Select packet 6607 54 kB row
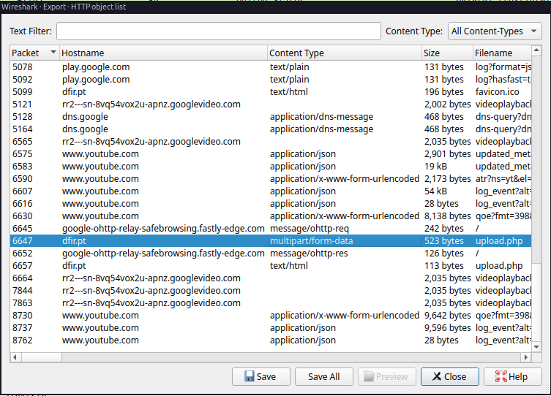This screenshot has width=551, height=396. tap(271, 191)
